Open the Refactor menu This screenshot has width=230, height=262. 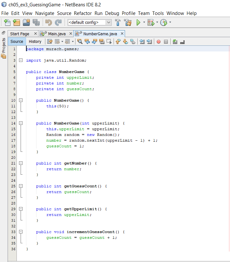point(83,13)
